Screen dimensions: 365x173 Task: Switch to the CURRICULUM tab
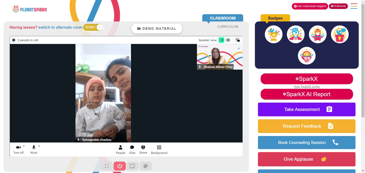pyautogui.click(x=228, y=27)
